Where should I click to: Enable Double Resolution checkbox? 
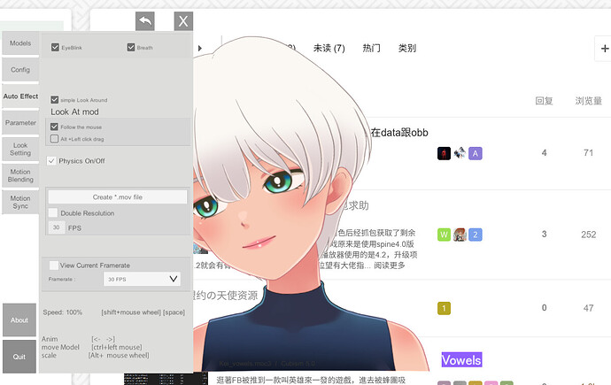click(53, 212)
